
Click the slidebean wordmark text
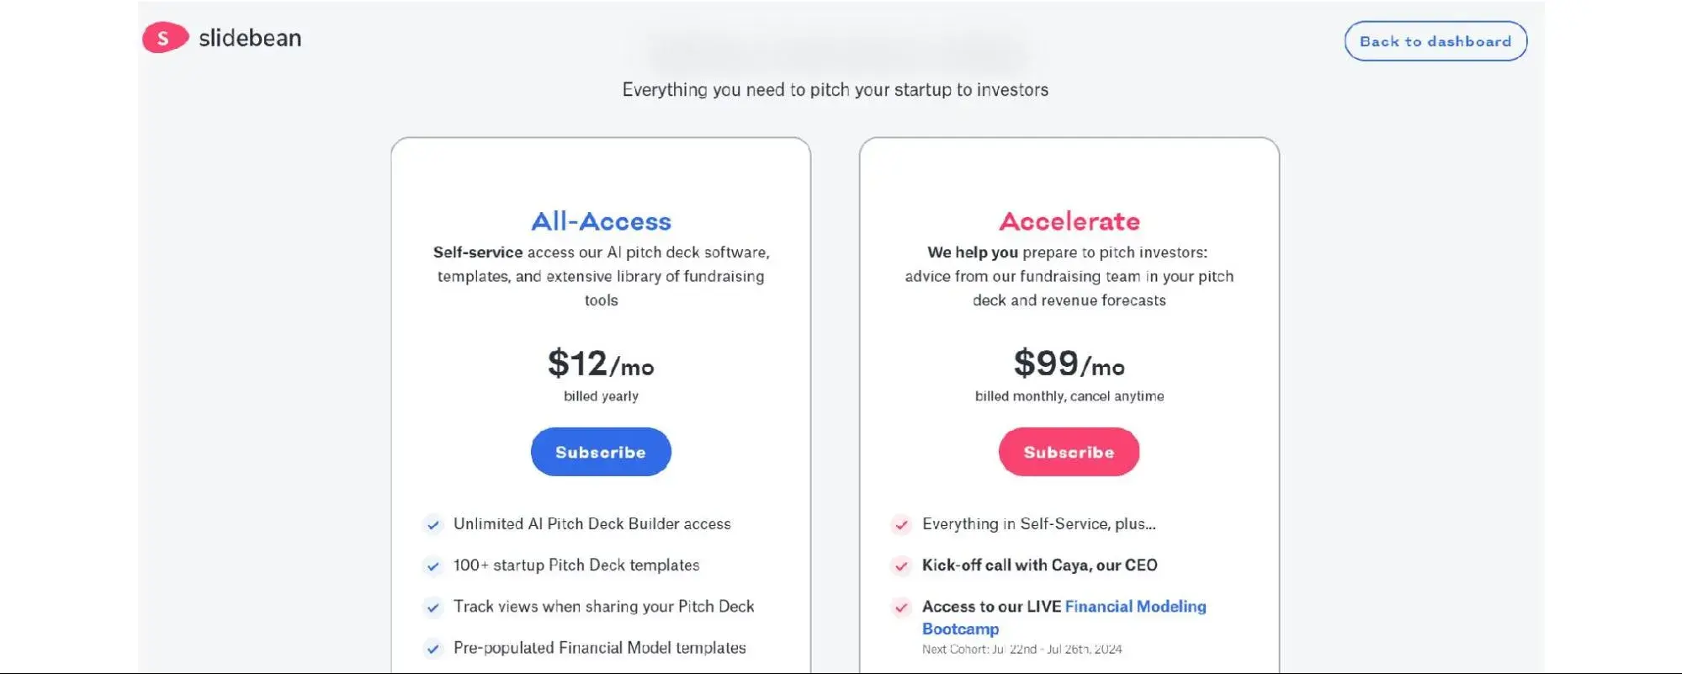click(250, 38)
